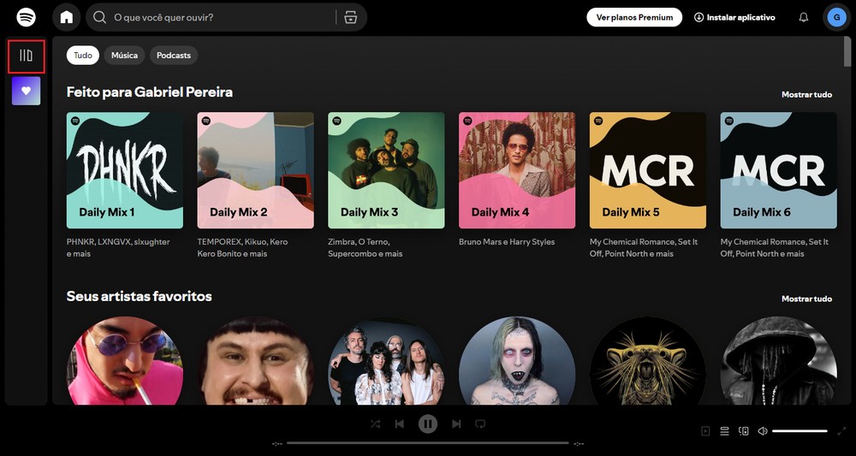Click 'Bruno Mars e Harry Styles' description
The width and height of the screenshot is (856, 456).
pyautogui.click(x=507, y=241)
